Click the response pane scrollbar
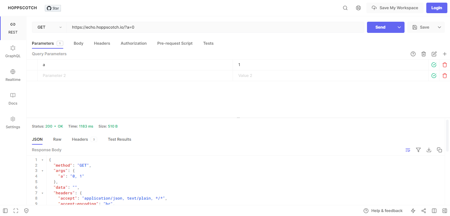 click(x=447, y=135)
